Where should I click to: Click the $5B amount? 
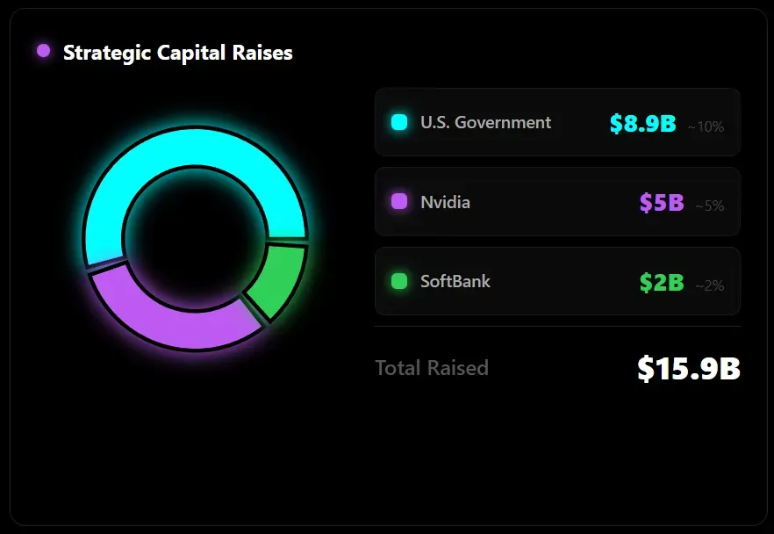[x=662, y=204]
